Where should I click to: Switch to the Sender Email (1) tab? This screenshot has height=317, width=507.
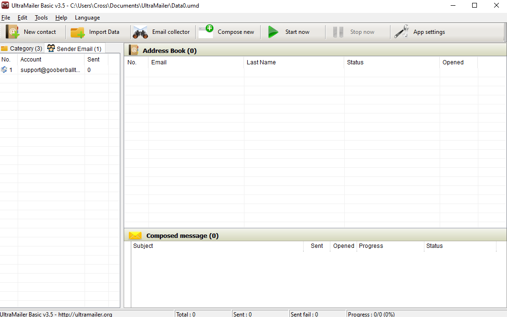[74, 49]
